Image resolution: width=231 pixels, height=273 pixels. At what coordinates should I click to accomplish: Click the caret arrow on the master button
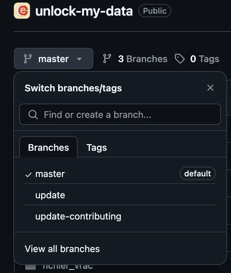[79, 59]
